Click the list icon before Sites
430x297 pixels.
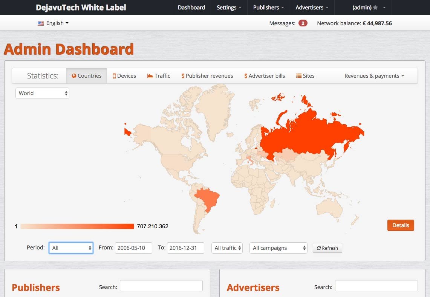click(298, 76)
